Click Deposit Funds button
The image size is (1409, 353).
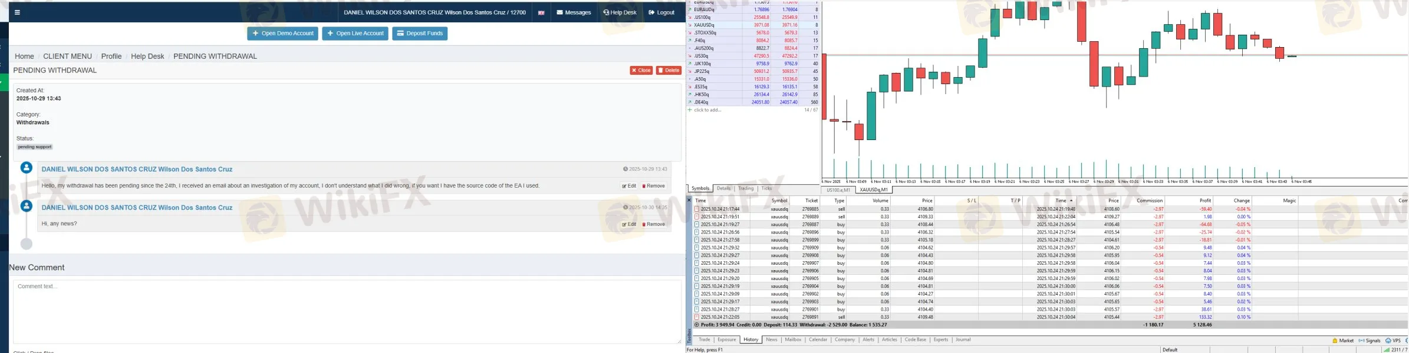(420, 34)
